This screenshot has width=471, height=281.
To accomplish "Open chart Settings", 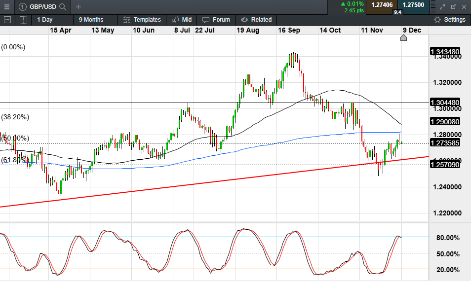I will click(449, 20).
